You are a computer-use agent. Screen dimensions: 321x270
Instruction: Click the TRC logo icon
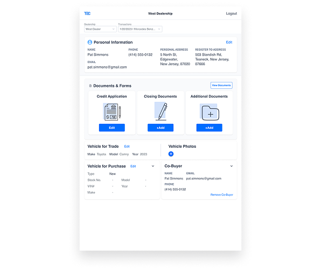pyautogui.click(x=87, y=13)
